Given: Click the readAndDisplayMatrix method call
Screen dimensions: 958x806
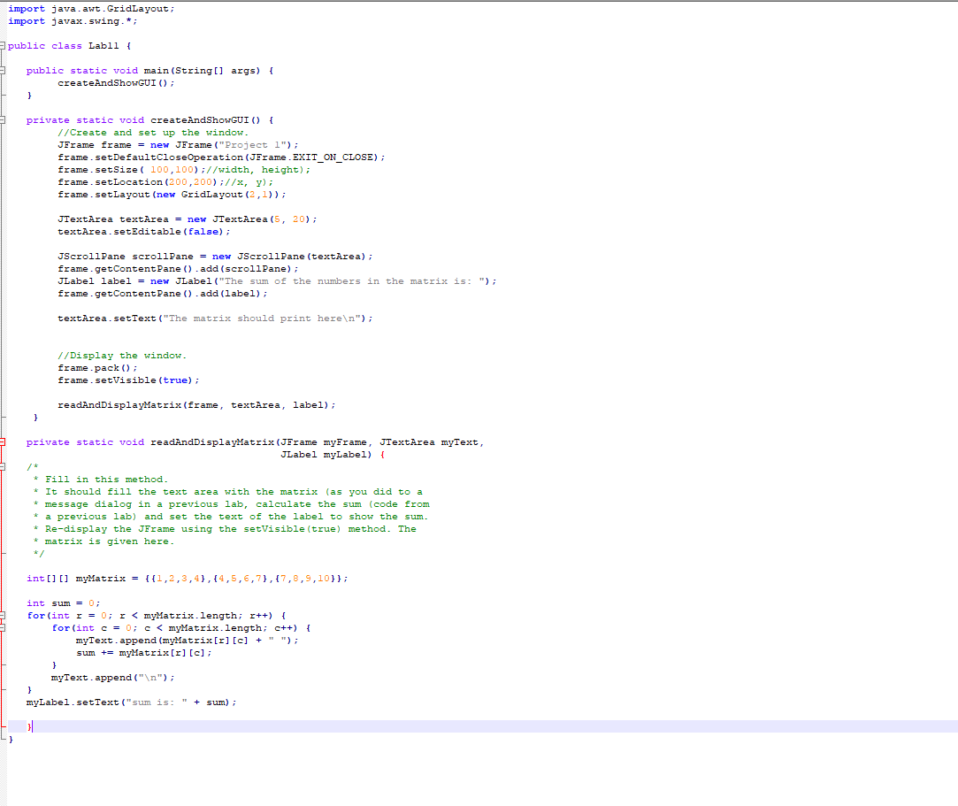Looking at the screenshot, I should coord(195,404).
